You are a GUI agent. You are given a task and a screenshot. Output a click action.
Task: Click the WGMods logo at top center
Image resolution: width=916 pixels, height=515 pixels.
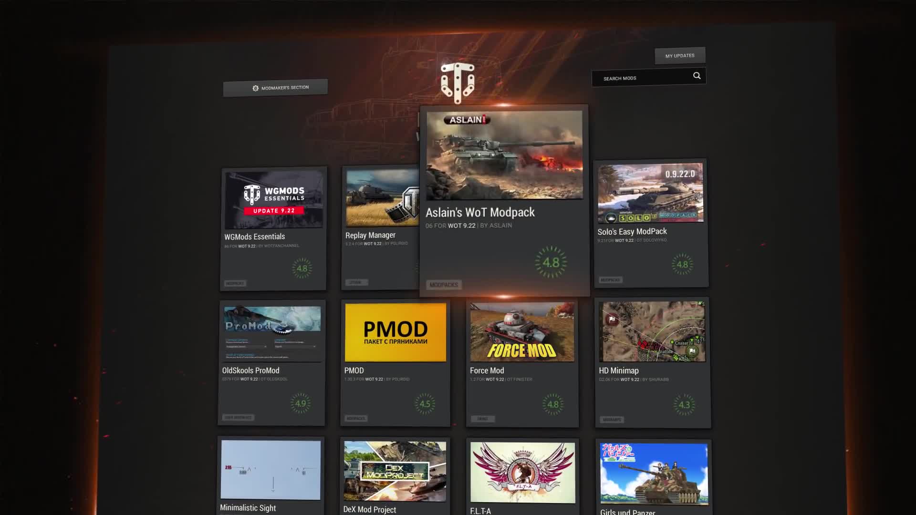click(x=458, y=83)
